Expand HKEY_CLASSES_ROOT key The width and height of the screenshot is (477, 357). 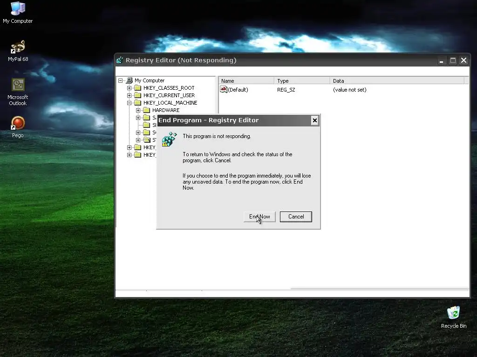[129, 88]
